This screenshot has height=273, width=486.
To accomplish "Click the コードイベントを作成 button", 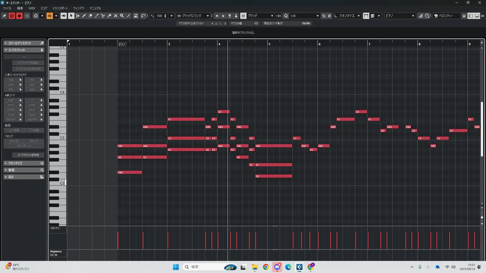I will (28, 155).
